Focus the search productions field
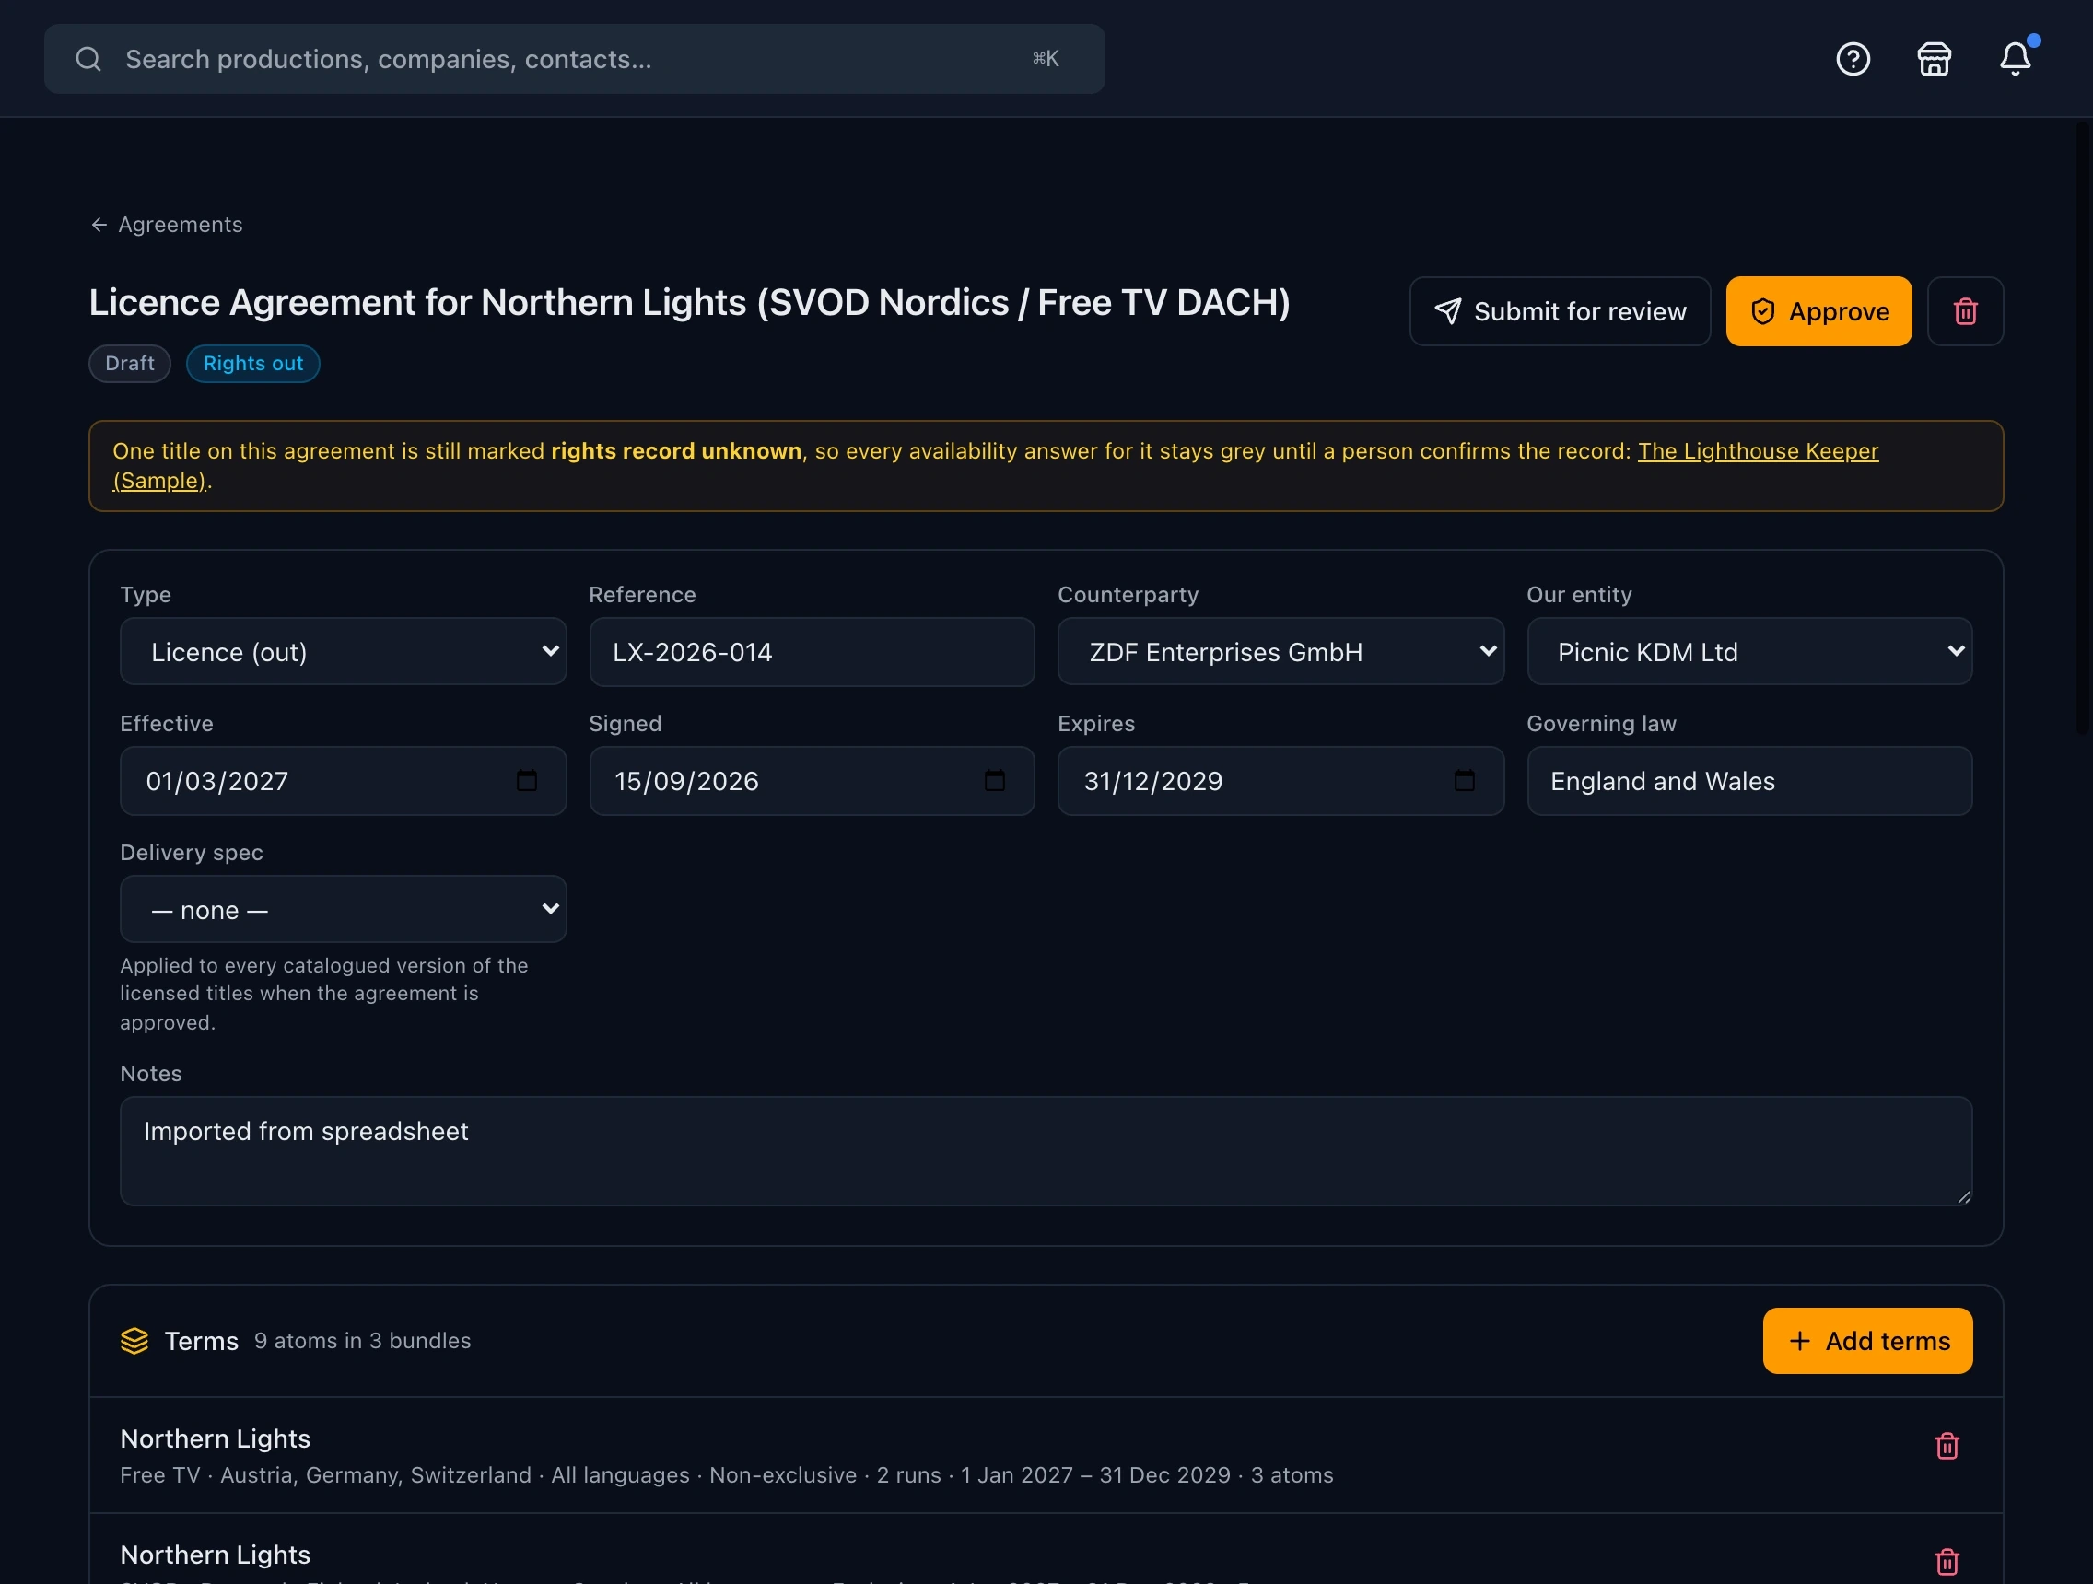 pyautogui.click(x=573, y=59)
